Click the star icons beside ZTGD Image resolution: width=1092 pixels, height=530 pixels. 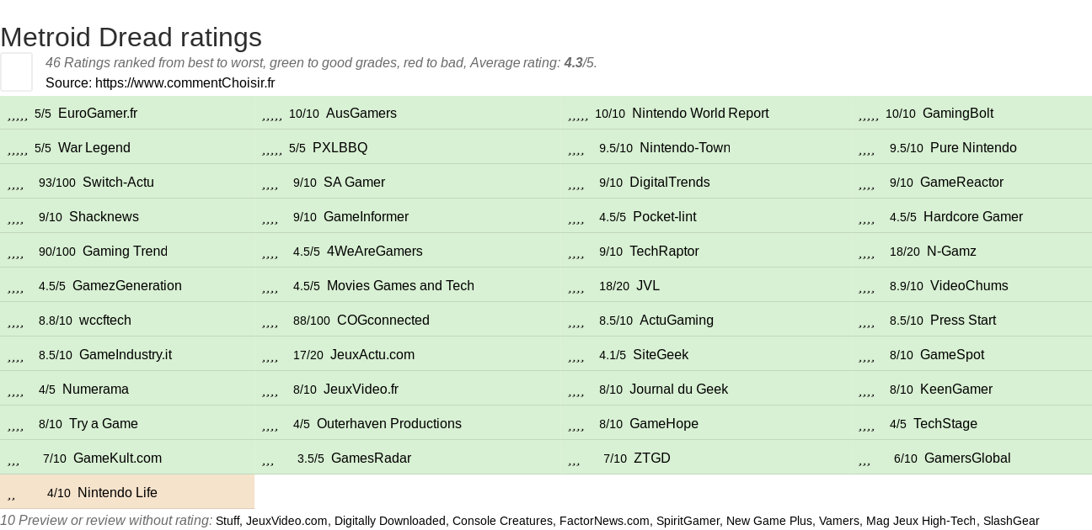pos(575,458)
